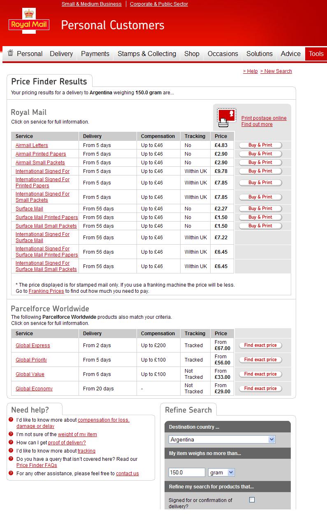Viewport: 327px width, 516px height.
Task: Buy & Print Surface Mail Small Packets
Action: point(260,226)
